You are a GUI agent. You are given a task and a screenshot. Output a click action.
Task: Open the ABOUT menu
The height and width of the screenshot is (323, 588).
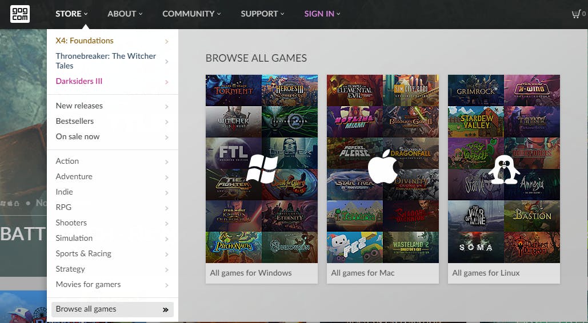[125, 14]
